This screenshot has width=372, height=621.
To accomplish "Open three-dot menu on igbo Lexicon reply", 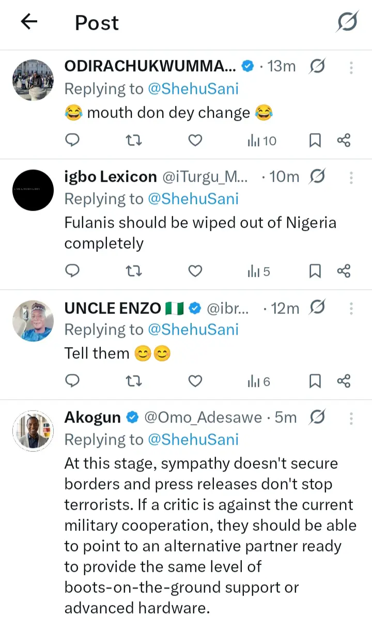I will click(351, 177).
